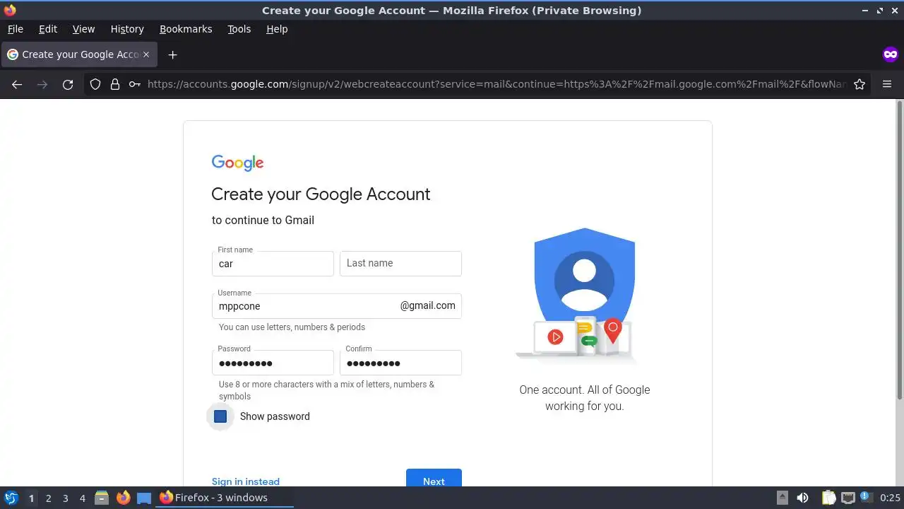Open the Help menu

click(277, 29)
